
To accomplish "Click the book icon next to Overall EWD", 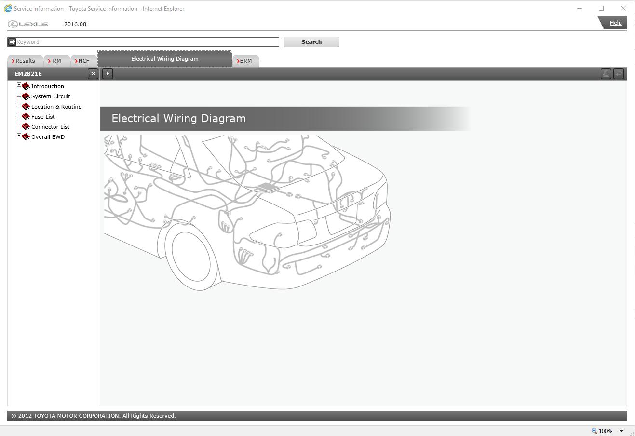I will click(x=26, y=137).
